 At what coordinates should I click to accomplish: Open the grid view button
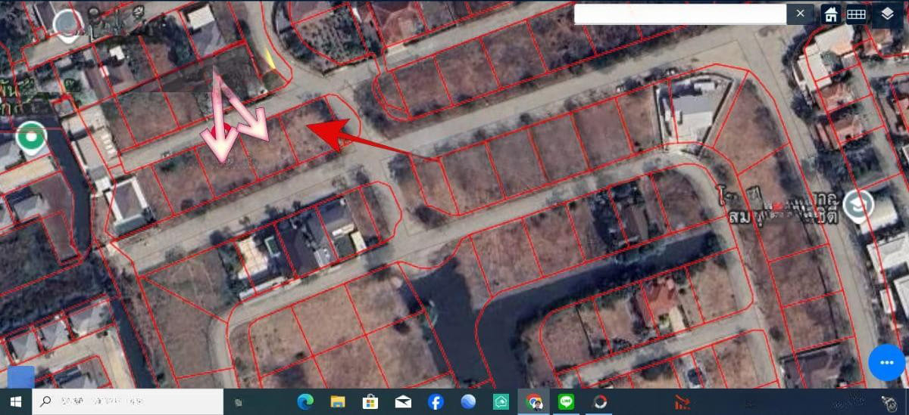pyautogui.click(x=857, y=14)
